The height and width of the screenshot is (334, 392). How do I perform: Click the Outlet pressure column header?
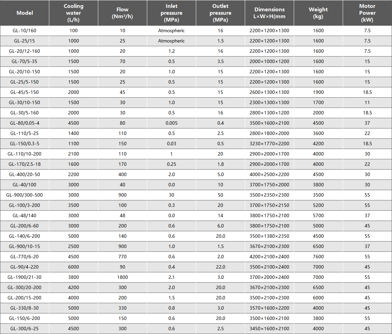click(x=220, y=13)
